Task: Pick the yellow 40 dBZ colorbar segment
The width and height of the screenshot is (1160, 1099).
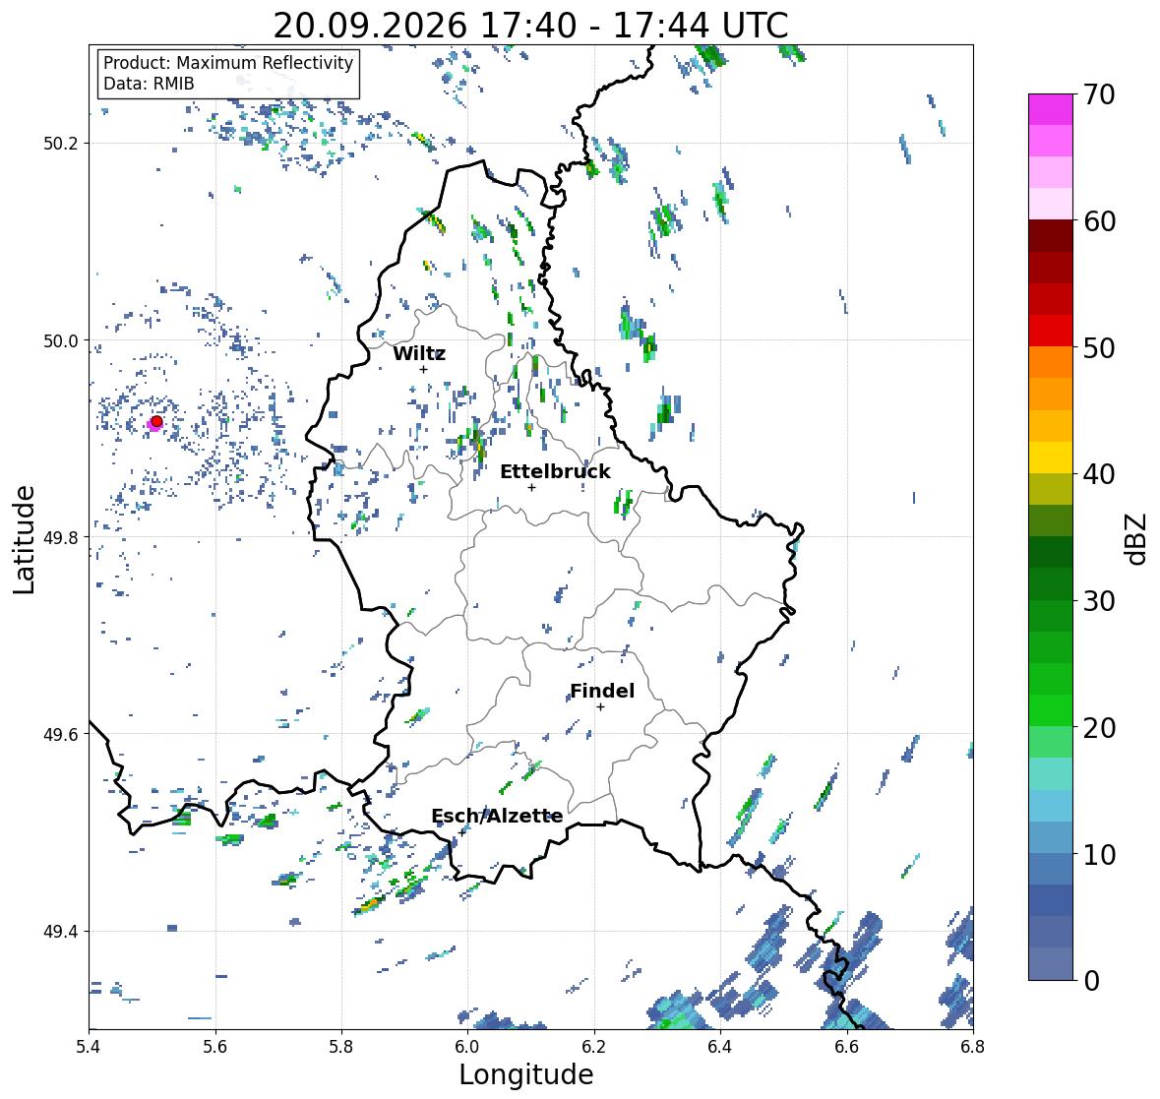Action: coord(1051,458)
